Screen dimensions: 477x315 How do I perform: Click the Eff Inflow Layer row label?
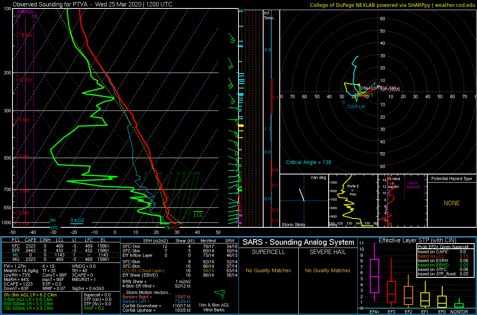pos(138,255)
